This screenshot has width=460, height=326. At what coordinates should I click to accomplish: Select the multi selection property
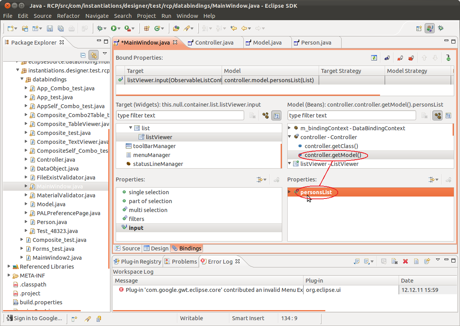click(148, 210)
